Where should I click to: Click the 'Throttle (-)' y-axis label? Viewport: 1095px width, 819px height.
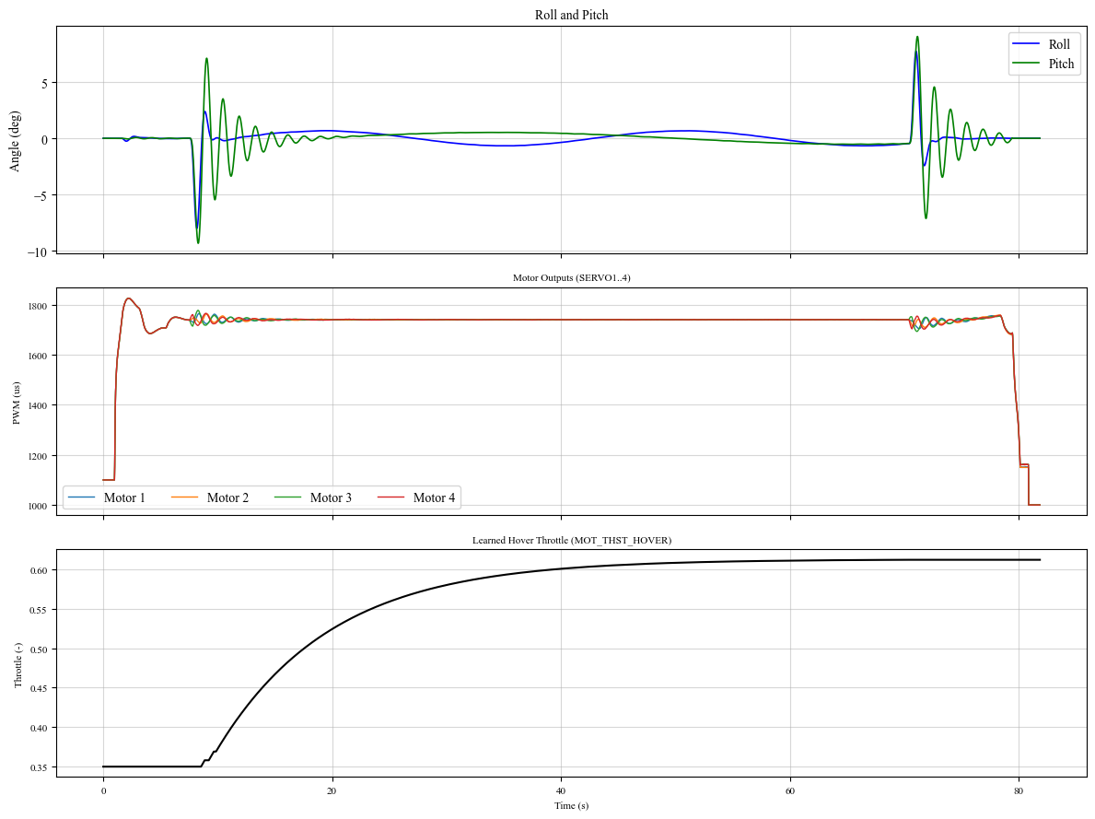coord(18,665)
